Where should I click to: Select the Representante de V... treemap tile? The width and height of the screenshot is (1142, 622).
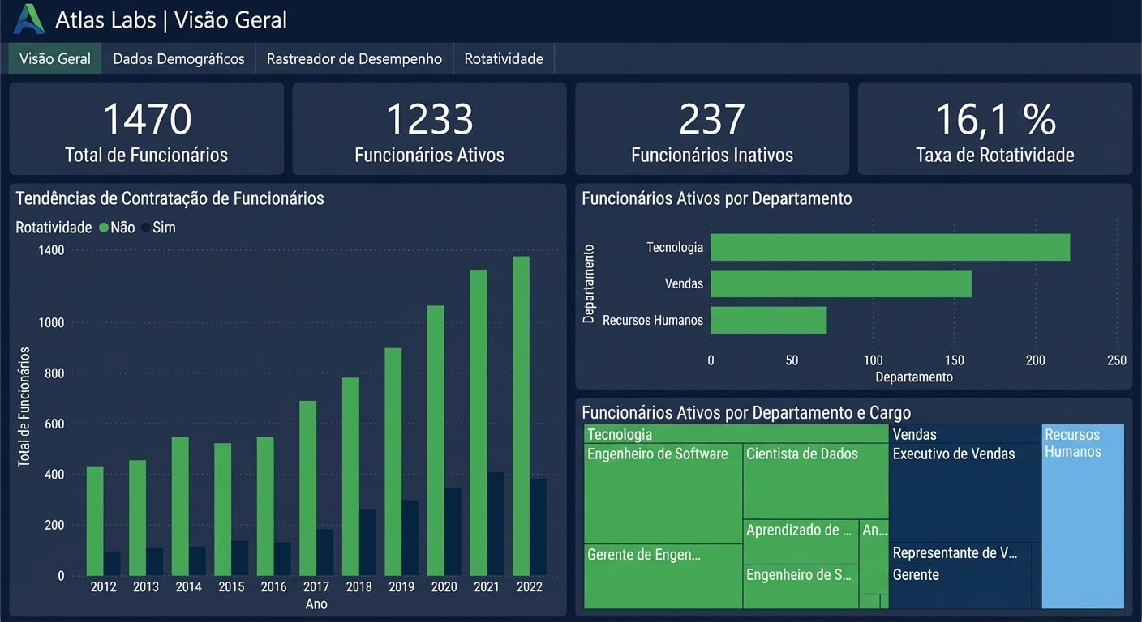[960, 553]
